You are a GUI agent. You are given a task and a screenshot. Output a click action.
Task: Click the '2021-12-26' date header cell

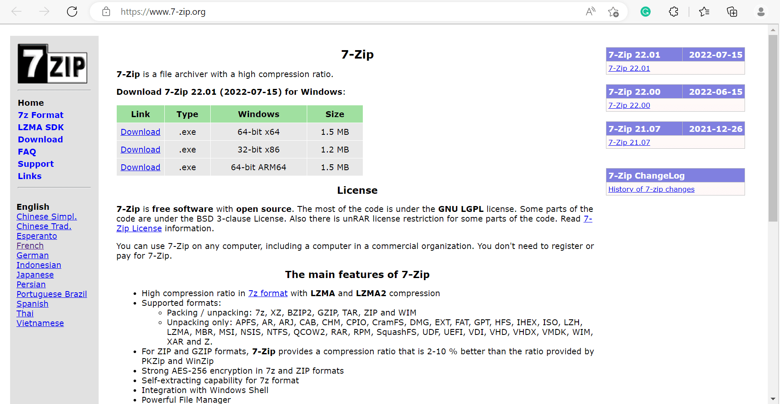pyautogui.click(x=714, y=128)
